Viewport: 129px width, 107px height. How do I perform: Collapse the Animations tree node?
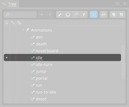[23, 30]
